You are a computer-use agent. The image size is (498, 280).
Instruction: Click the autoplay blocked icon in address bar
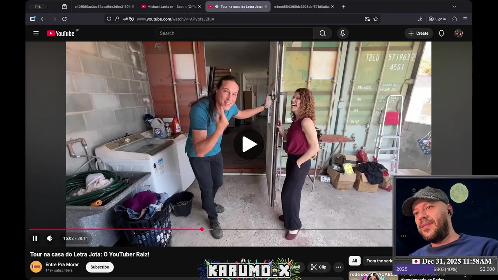(x=132, y=19)
